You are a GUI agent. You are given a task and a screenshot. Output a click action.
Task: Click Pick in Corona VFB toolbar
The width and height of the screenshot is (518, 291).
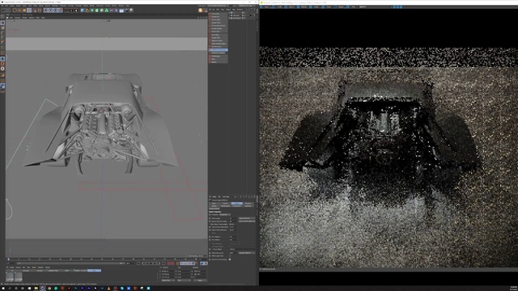(351, 6)
